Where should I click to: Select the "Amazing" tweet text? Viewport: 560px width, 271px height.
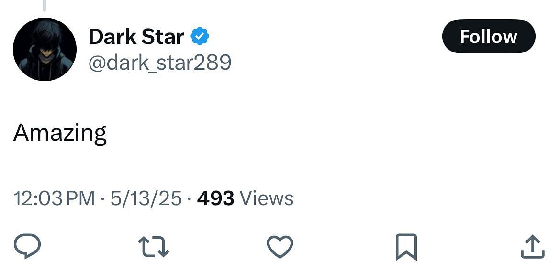(x=60, y=133)
